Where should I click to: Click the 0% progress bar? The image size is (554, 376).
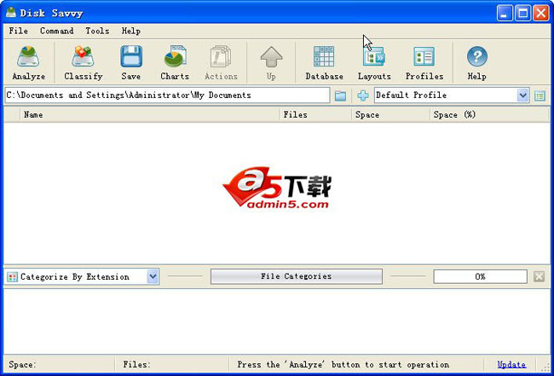coord(480,277)
